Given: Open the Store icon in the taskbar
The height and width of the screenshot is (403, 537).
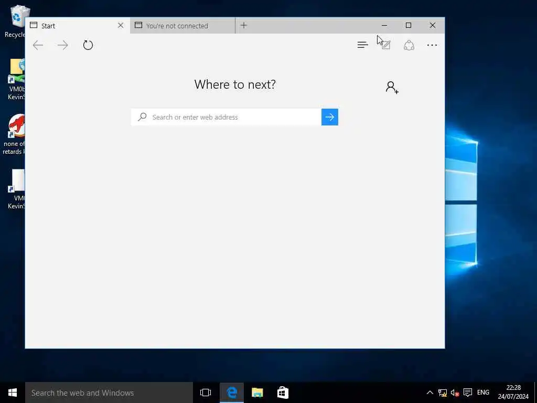Looking at the screenshot, I should [x=283, y=393].
